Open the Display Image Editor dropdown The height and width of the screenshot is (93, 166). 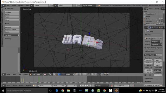(155, 42)
